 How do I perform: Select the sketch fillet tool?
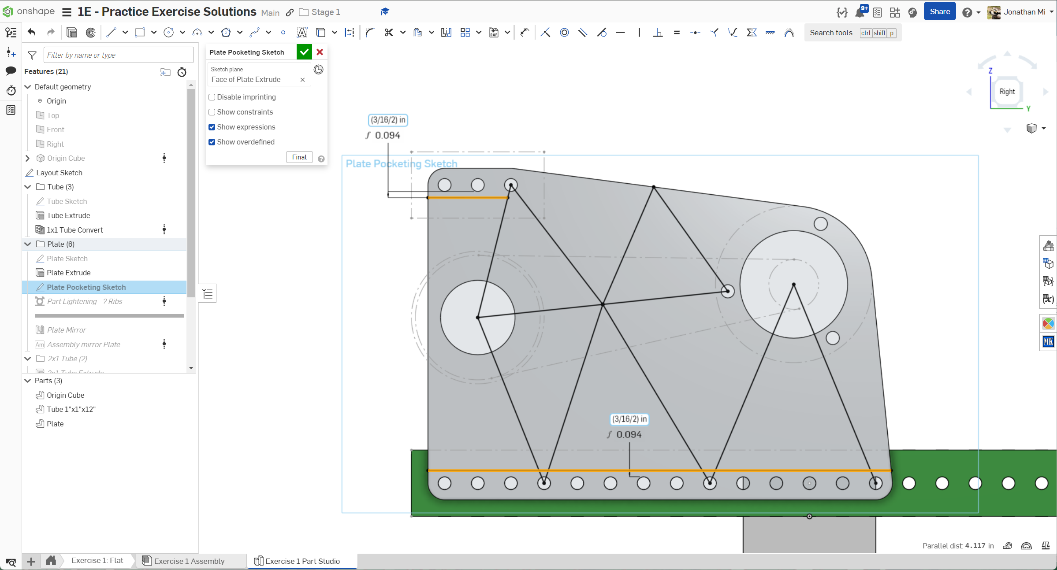[x=370, y=33]
